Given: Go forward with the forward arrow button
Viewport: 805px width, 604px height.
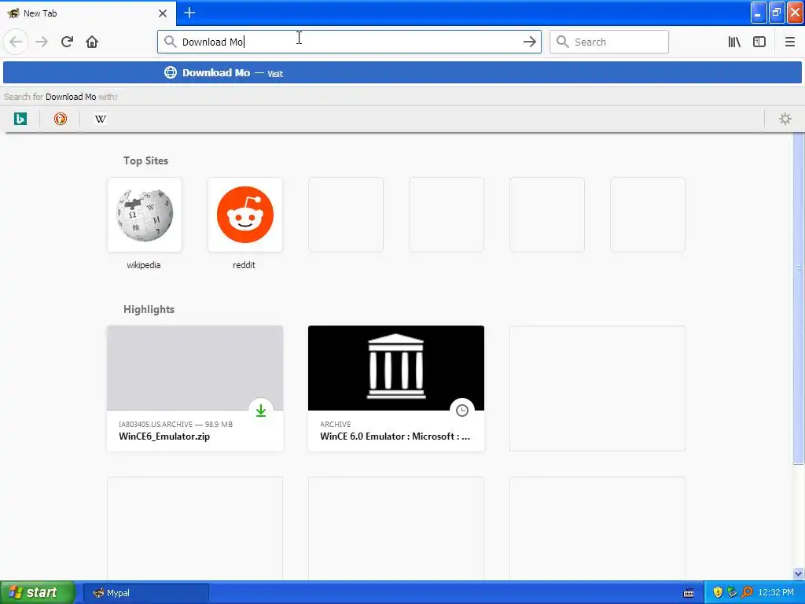Looking at the screenshot, I should point(42,42).
